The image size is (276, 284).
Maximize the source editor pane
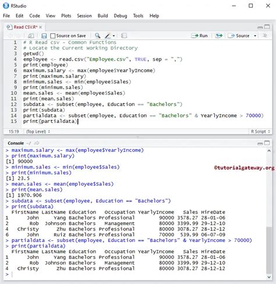pos(267,27)
